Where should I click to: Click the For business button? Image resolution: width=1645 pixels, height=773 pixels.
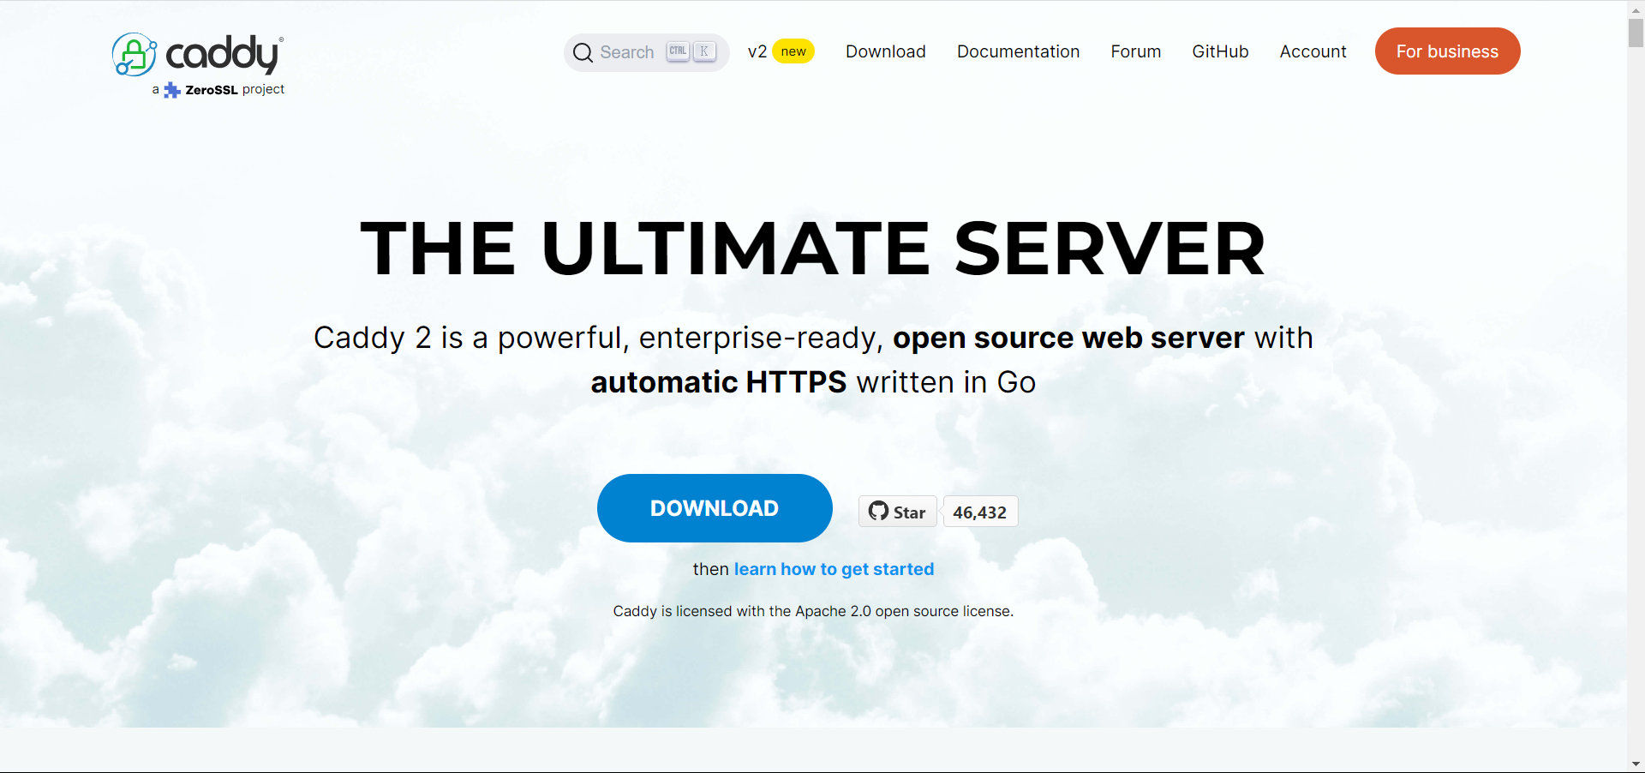[x=1447, y=51]
